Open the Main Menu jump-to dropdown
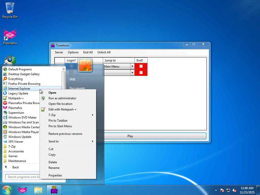Viewport: 260px width, 195px height. [x=132, y=66]
